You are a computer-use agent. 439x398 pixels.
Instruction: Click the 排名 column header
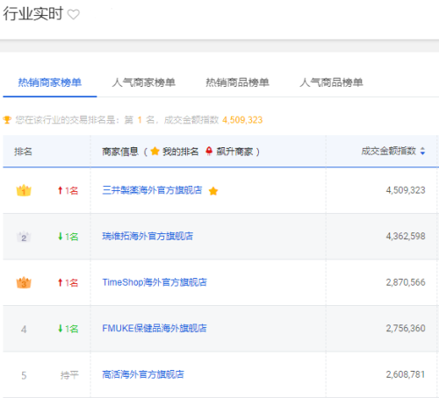(x=23, y=152)
